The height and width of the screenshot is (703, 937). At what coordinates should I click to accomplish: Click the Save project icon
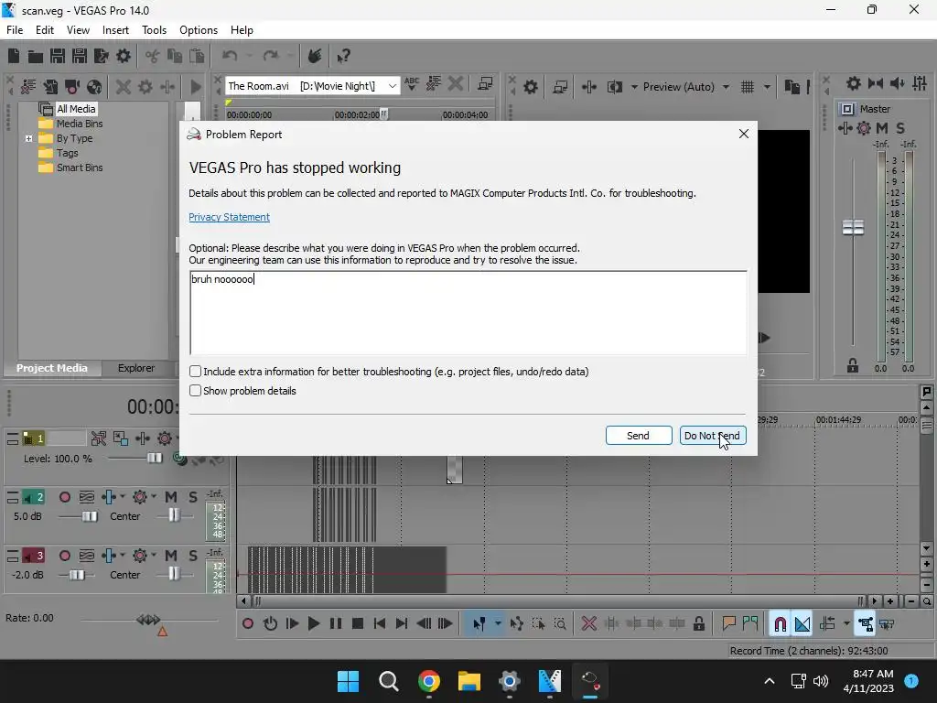[58, 56]
